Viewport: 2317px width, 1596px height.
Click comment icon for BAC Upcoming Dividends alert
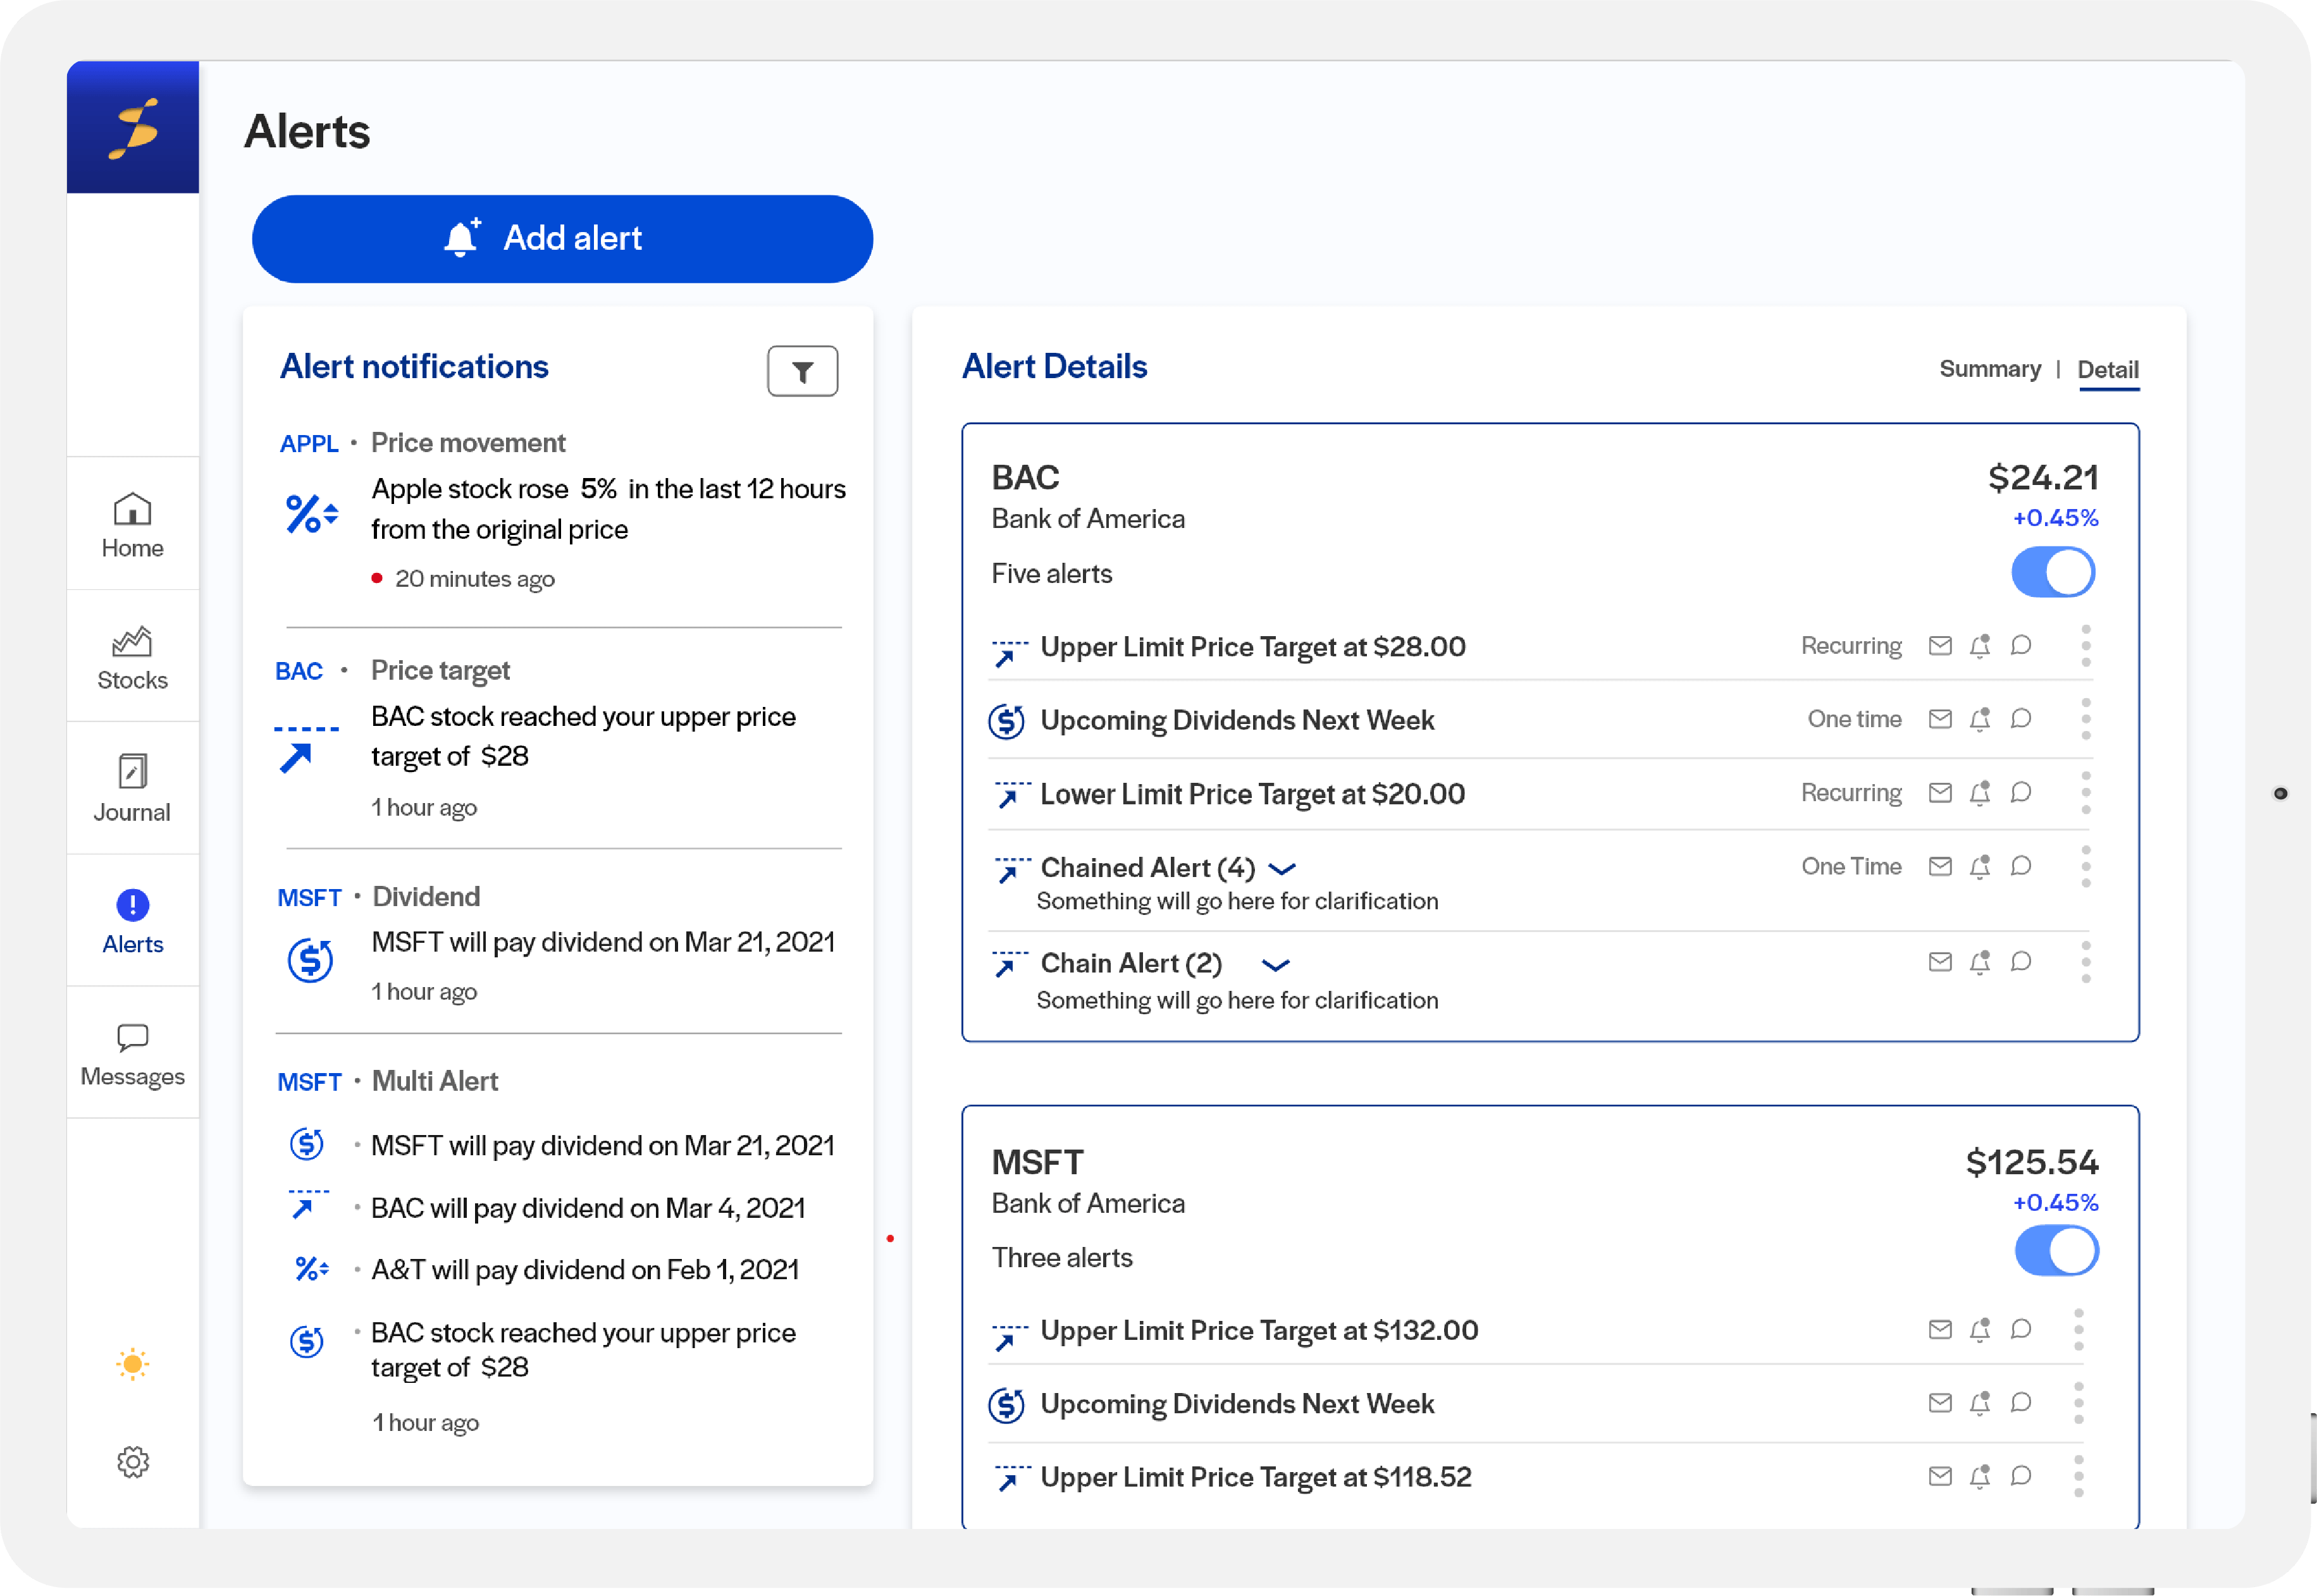[2021, 719]
